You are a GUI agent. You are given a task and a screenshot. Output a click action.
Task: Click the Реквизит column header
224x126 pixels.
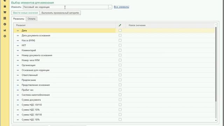point(64,25)
